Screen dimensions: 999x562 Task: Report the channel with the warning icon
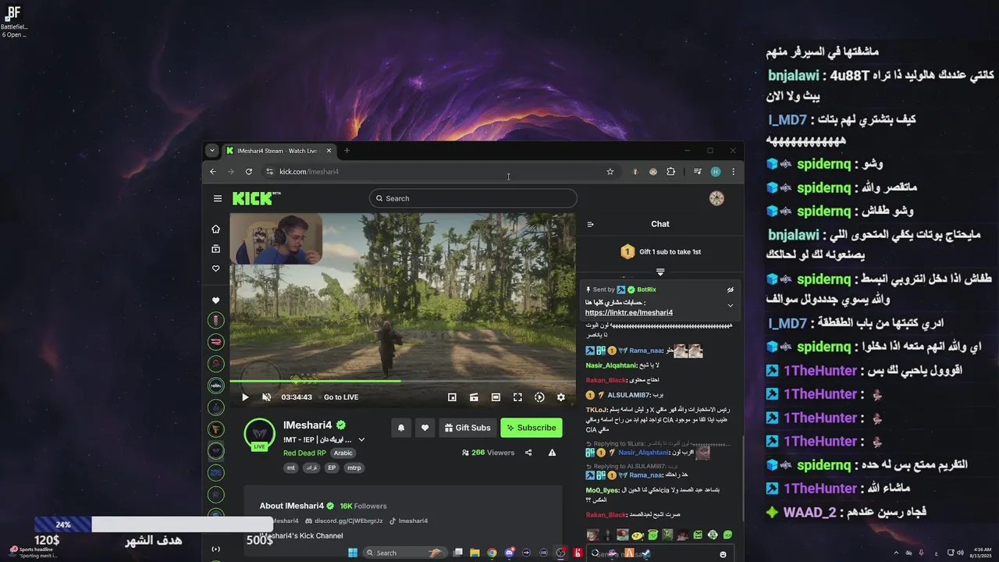point(552,452)
